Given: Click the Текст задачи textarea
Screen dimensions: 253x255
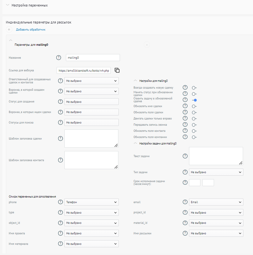Looking at the screenshot, I should 216,156.
